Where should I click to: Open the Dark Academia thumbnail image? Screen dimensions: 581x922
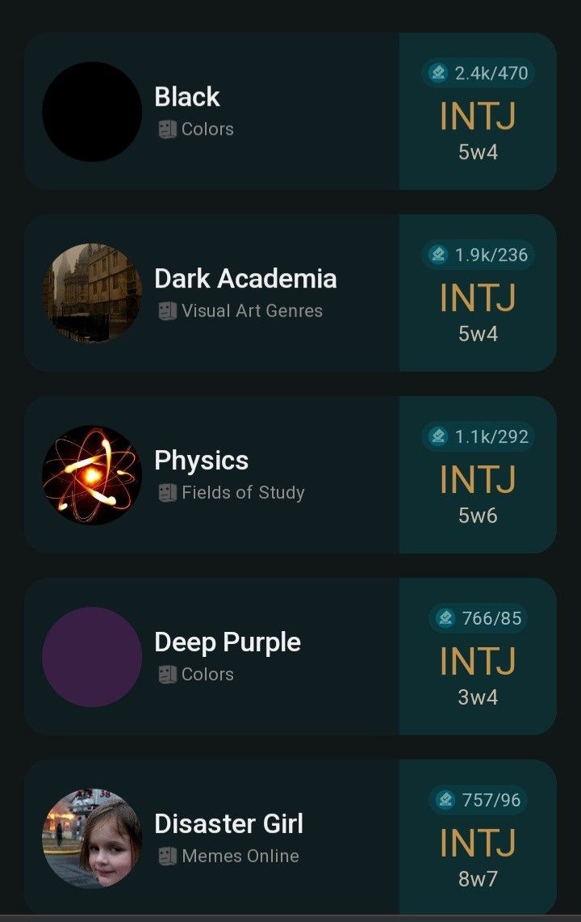92,293
